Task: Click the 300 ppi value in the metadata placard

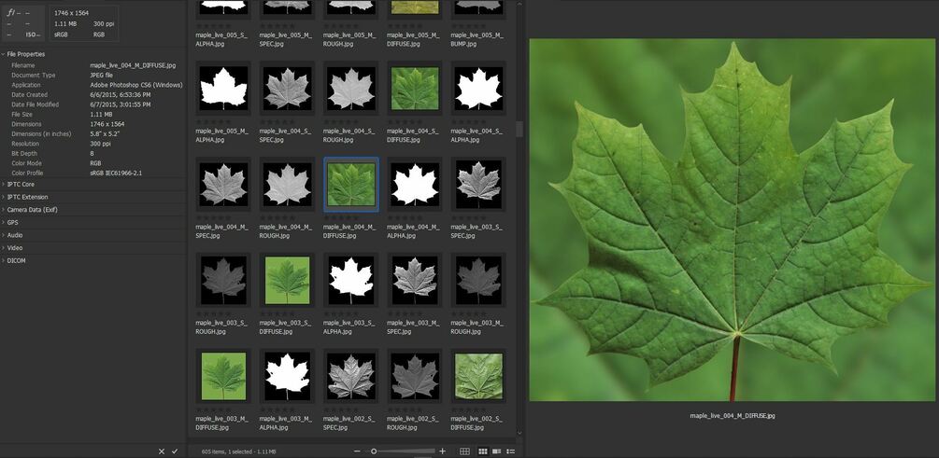Action: tap(103, 24)
